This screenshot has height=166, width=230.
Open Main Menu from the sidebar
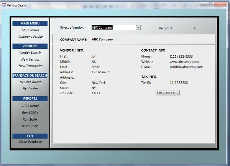[30, 30]
